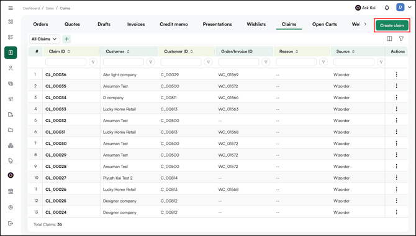Open actions menu for CL_00027
The width and height of the screenshot is (416, 236).
(x=396, y=178)
